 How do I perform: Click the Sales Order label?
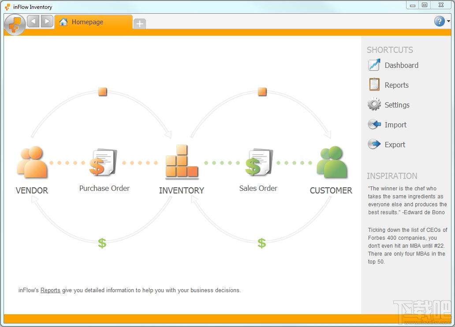(258, 188)
